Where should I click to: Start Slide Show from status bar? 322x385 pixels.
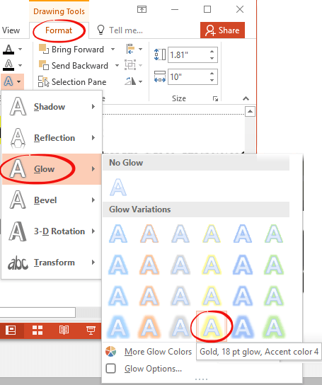point(91,331)
